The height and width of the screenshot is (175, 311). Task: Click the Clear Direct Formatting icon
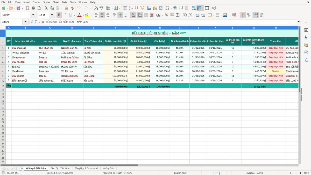point(72,8)
